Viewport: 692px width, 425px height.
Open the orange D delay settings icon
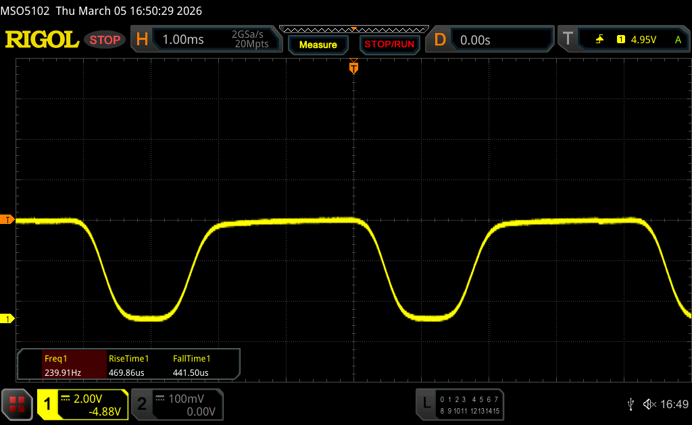tap(440, 40)
